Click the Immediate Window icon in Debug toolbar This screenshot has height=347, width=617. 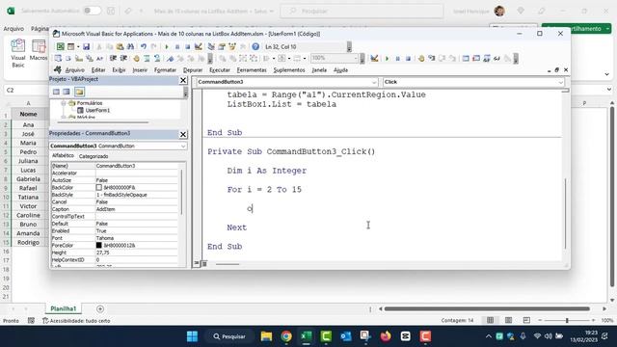point(476,58)
